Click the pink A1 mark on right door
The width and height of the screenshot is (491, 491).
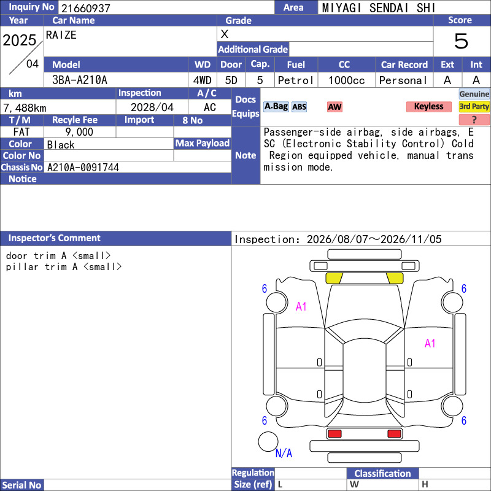coord(430,344)
